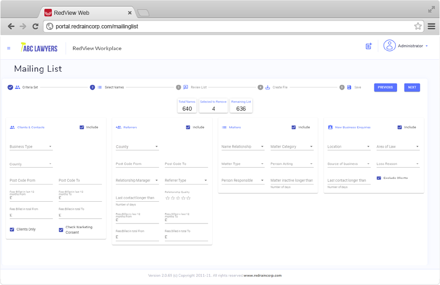Click the Total Names 640 card
The image size is (440, 285).
[187, 106]
